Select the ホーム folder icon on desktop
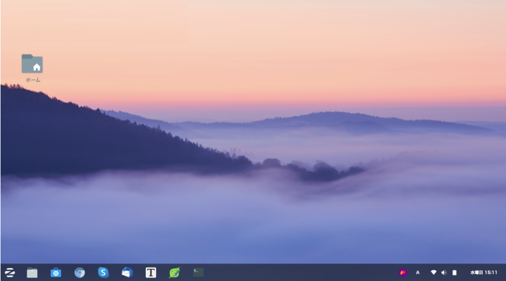Image resolution: width=506 pixels, height=281 pixels. pos(32,64)
